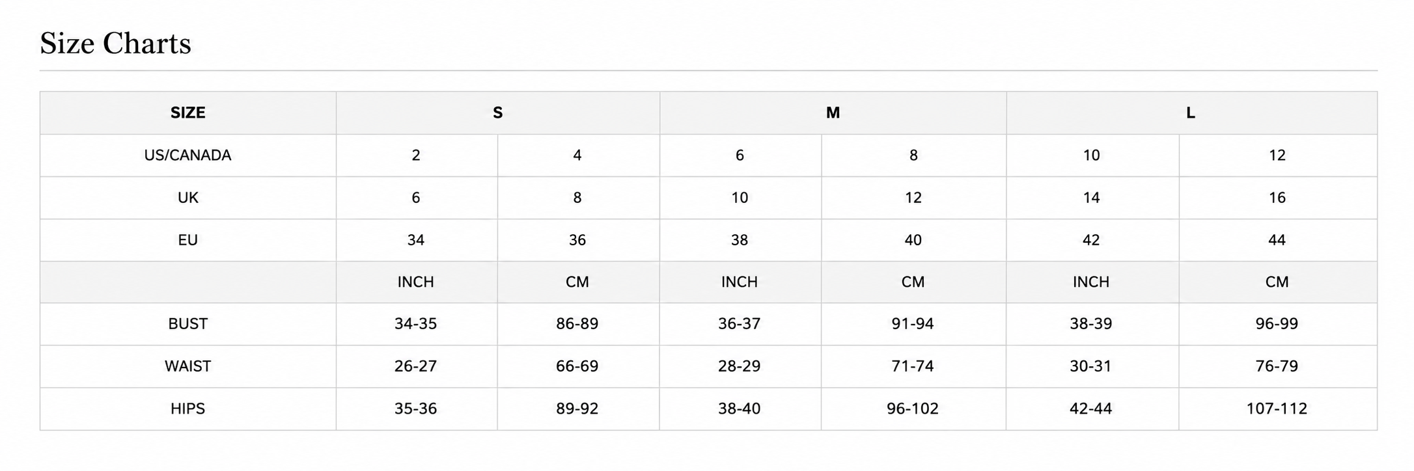
Task: Select the UK 16 cell
Action: tap(1277, 198)
